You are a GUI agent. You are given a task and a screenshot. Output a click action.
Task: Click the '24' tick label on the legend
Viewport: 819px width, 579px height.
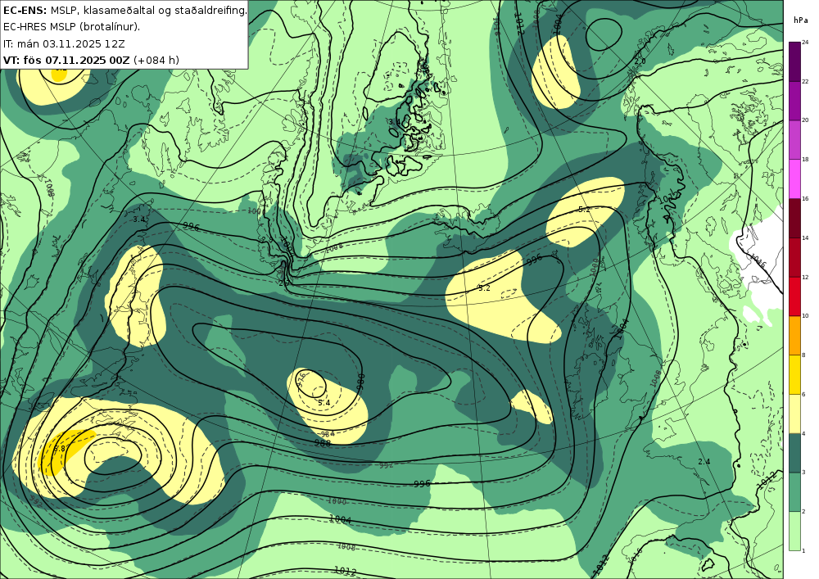click(805, 43)
